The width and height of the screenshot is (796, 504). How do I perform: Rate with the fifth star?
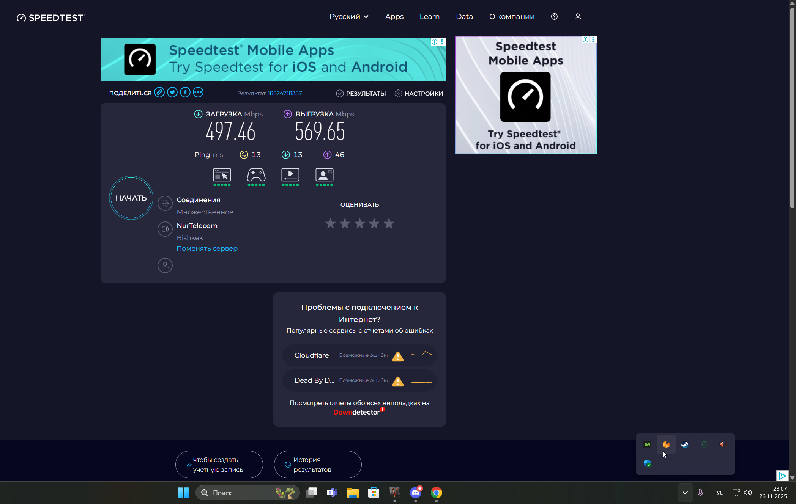coord(389,224)
